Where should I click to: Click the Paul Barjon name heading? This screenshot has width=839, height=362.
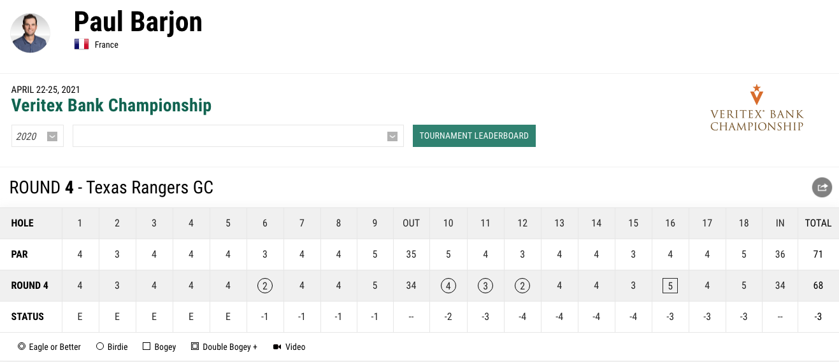138,22
